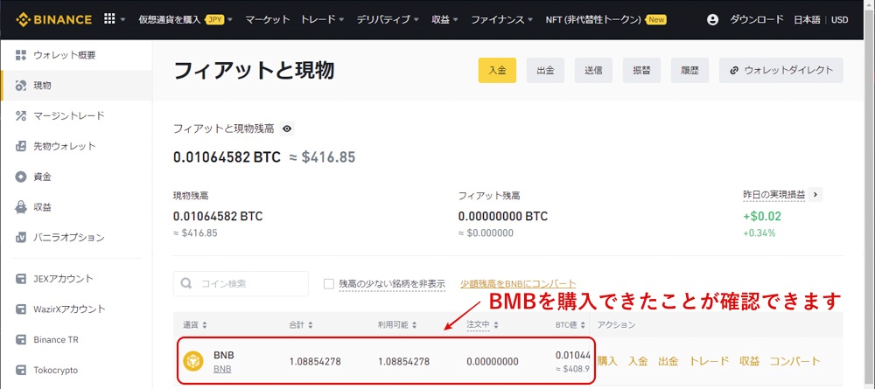Click the Binance TR sidebar icon
This screenshot has width=875, height=389.
(21, 339)
